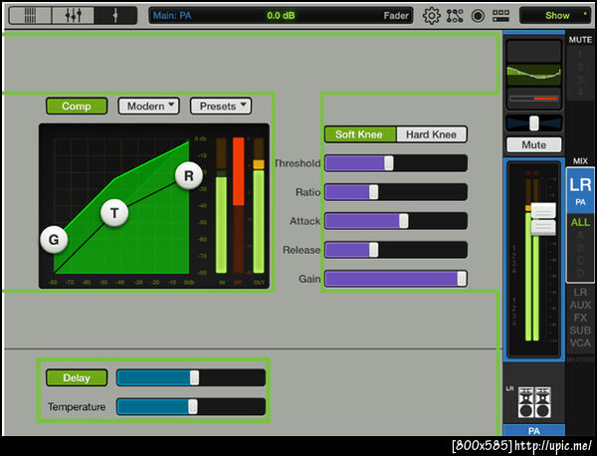Show the FX masters
This screenshot has height=456, width=597.
click(x=580, y=318)
